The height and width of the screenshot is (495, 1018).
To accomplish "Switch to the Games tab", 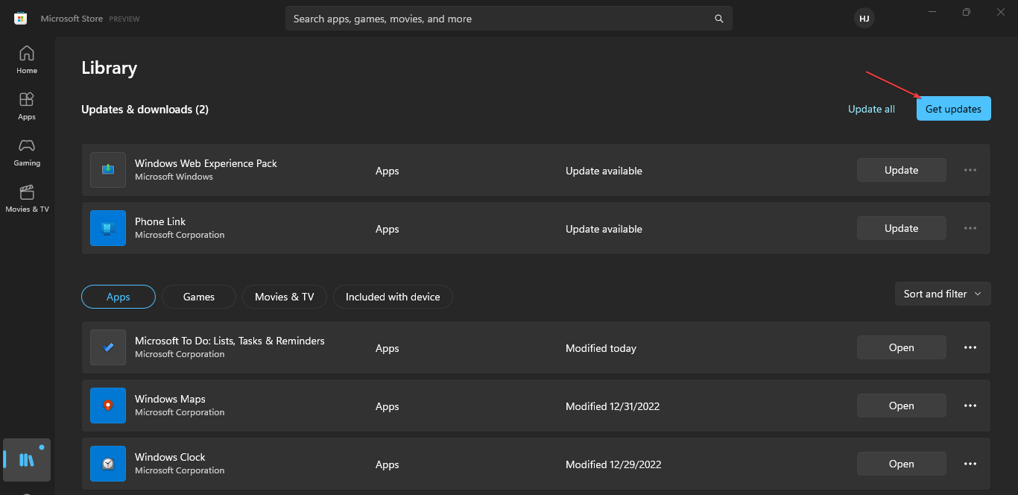I will tap(198, 296).
